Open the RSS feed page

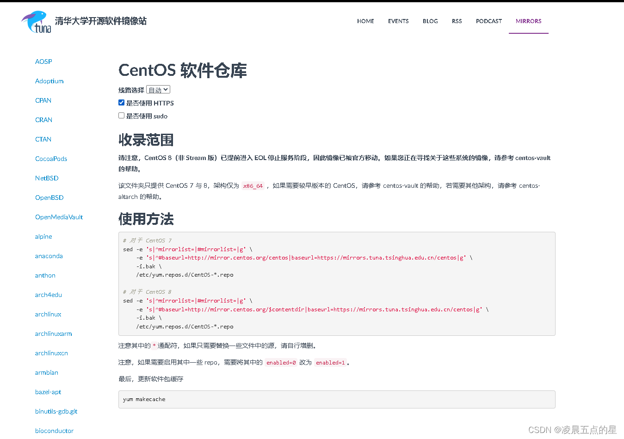[x=457, y=21]
